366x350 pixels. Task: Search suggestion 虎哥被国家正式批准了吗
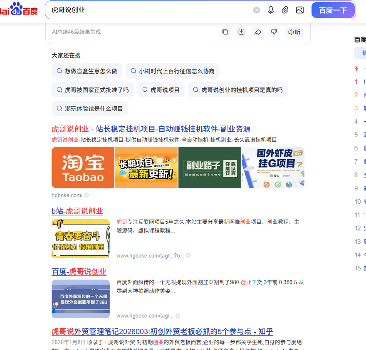[x=93, y=90]
